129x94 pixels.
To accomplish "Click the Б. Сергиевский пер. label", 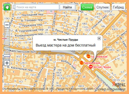I will [30, 30].
